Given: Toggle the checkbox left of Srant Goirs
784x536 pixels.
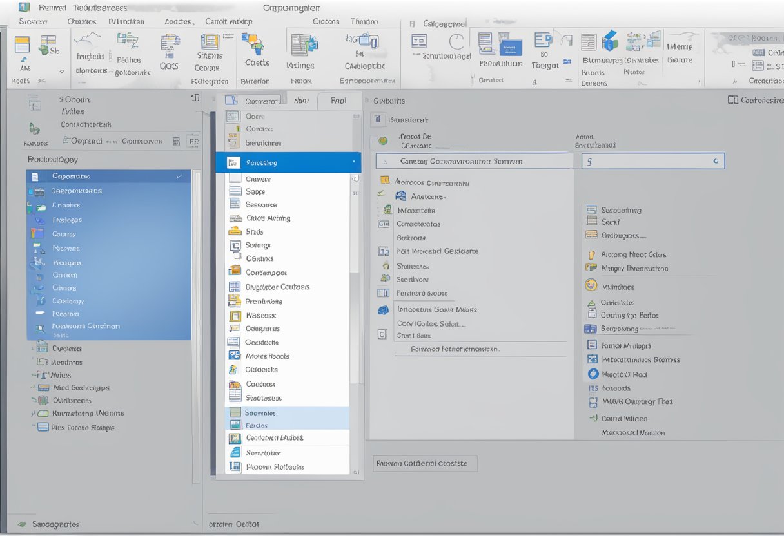Looking at the screenshot, I should click(x=382, y=334).
